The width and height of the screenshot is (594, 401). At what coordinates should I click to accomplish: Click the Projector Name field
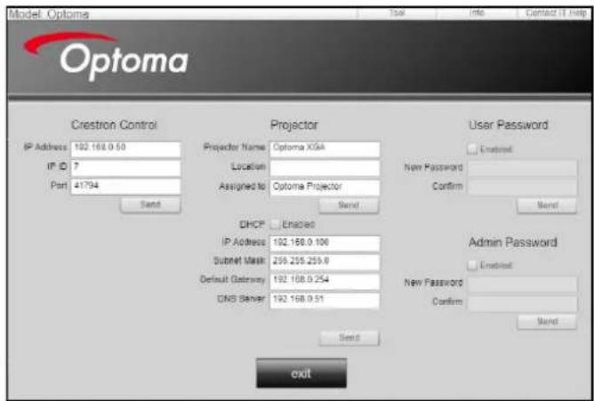pos(325,148)
